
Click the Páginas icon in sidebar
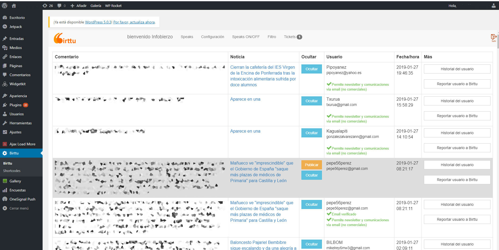pos(5,66)
